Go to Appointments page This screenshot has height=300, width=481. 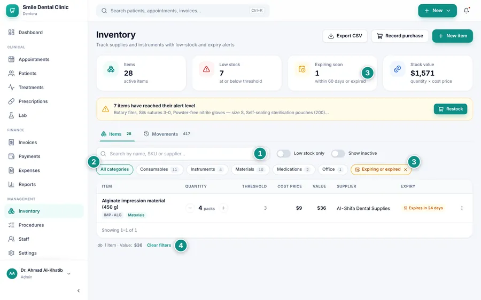click(x=44, y=59)
